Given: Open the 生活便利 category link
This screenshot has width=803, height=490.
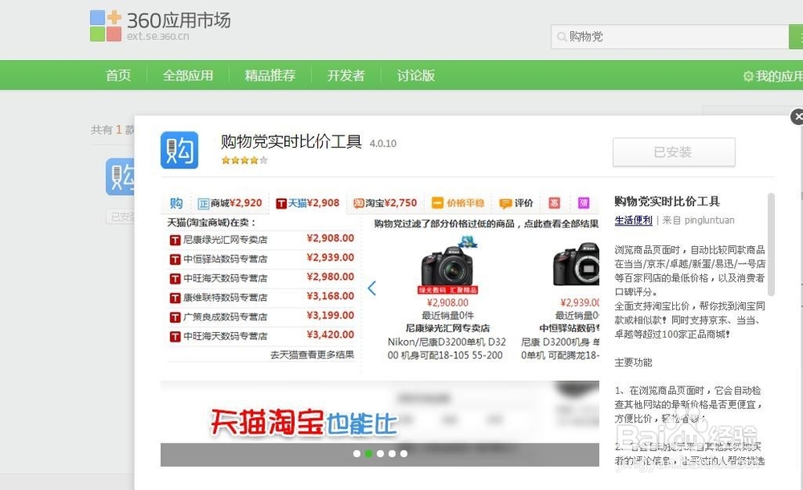Looking at the screenshot, I should [633, 221].
